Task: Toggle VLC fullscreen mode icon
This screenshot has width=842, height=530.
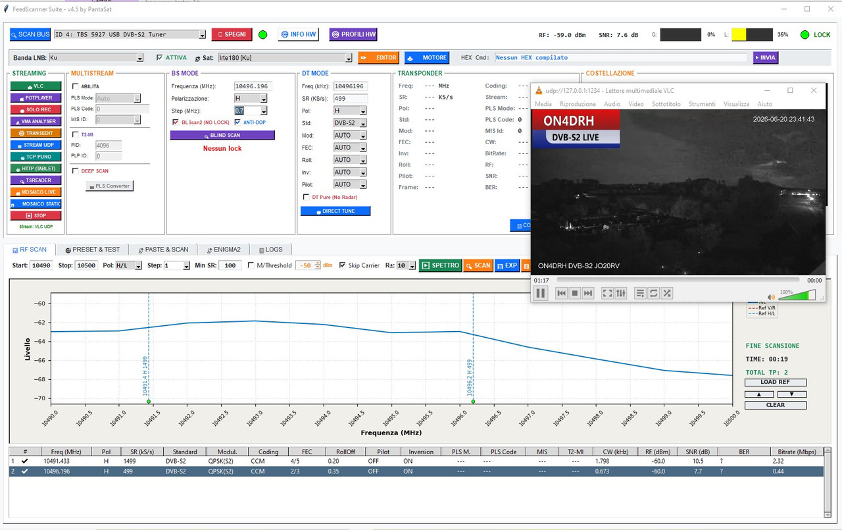Action: click(x=608, y=293)
